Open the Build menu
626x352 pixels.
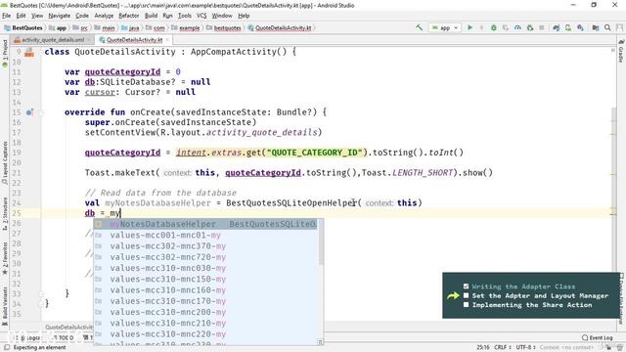tap(151, 16)
